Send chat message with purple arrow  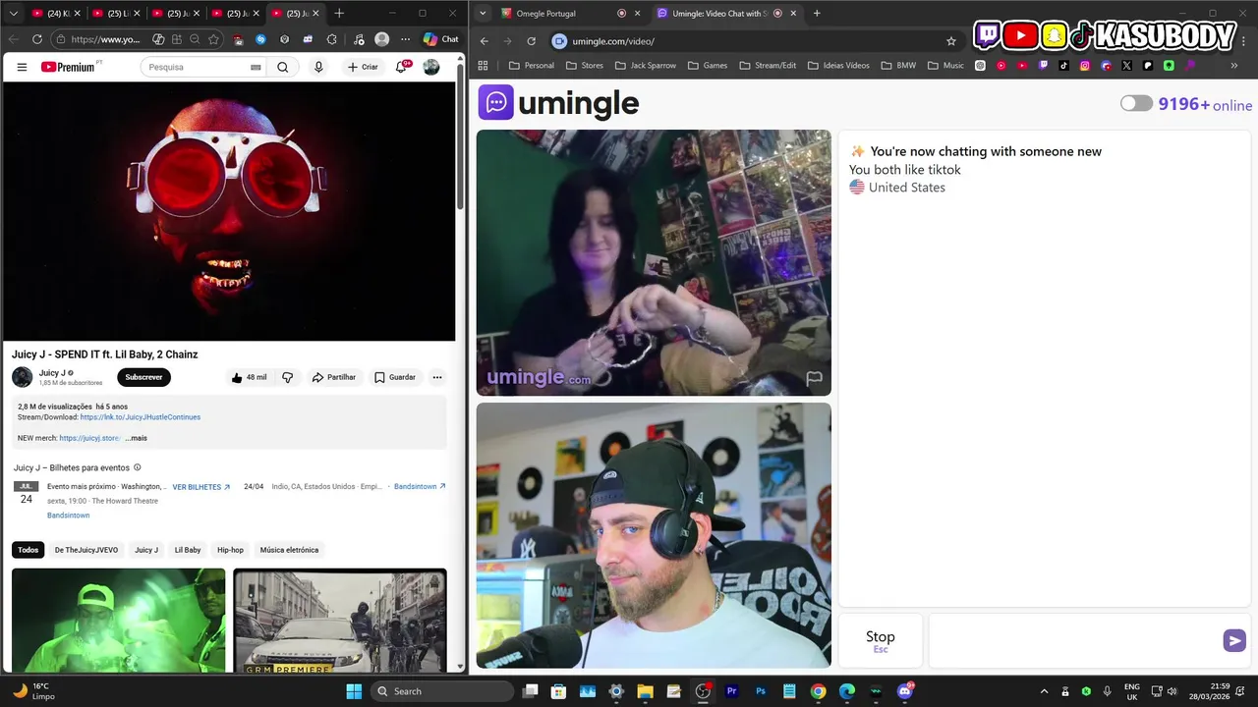[1234, 640]
